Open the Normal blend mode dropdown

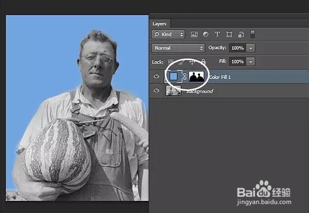click(x=178, y=48)
